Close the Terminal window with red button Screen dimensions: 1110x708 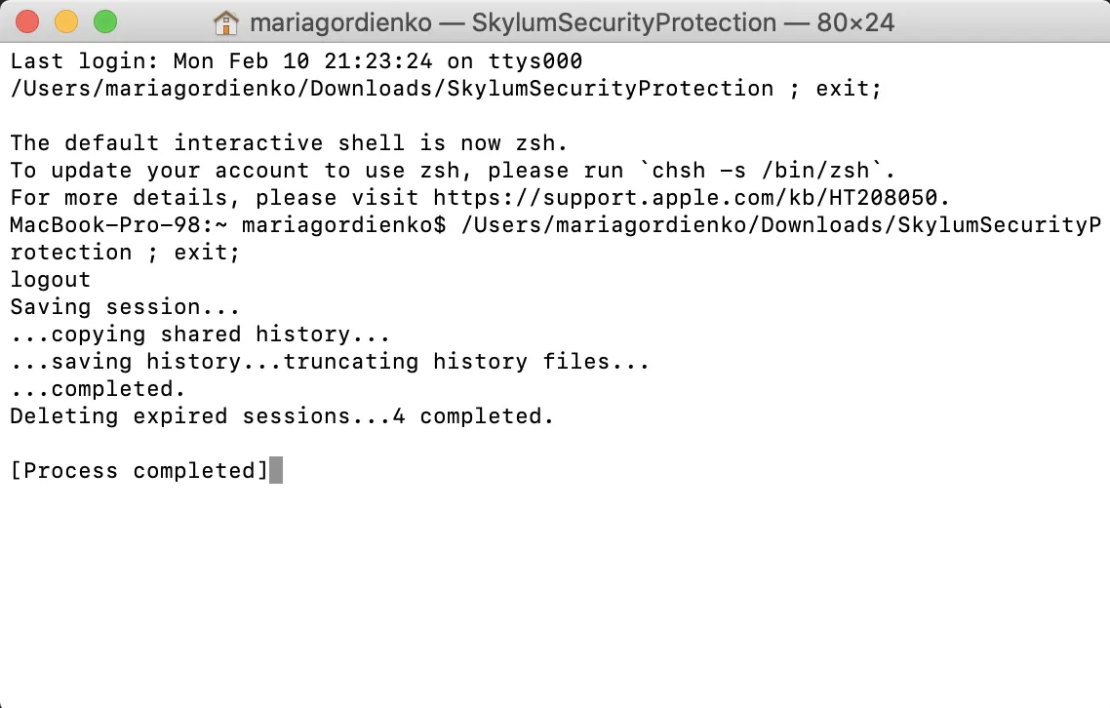[x=28, y=21]
